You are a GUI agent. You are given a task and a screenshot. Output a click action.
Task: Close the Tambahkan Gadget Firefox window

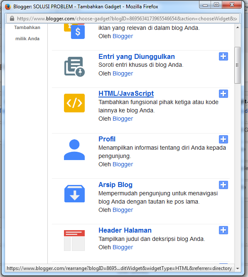coord(232,5)
